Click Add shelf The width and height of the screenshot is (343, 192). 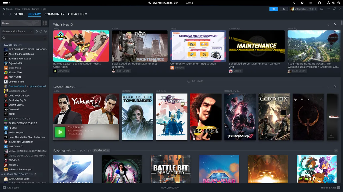(195, 81)
